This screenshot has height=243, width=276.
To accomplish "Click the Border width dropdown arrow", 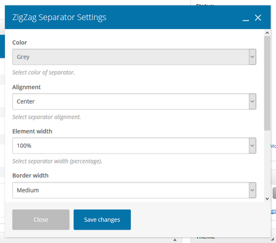I will [252, 190].
